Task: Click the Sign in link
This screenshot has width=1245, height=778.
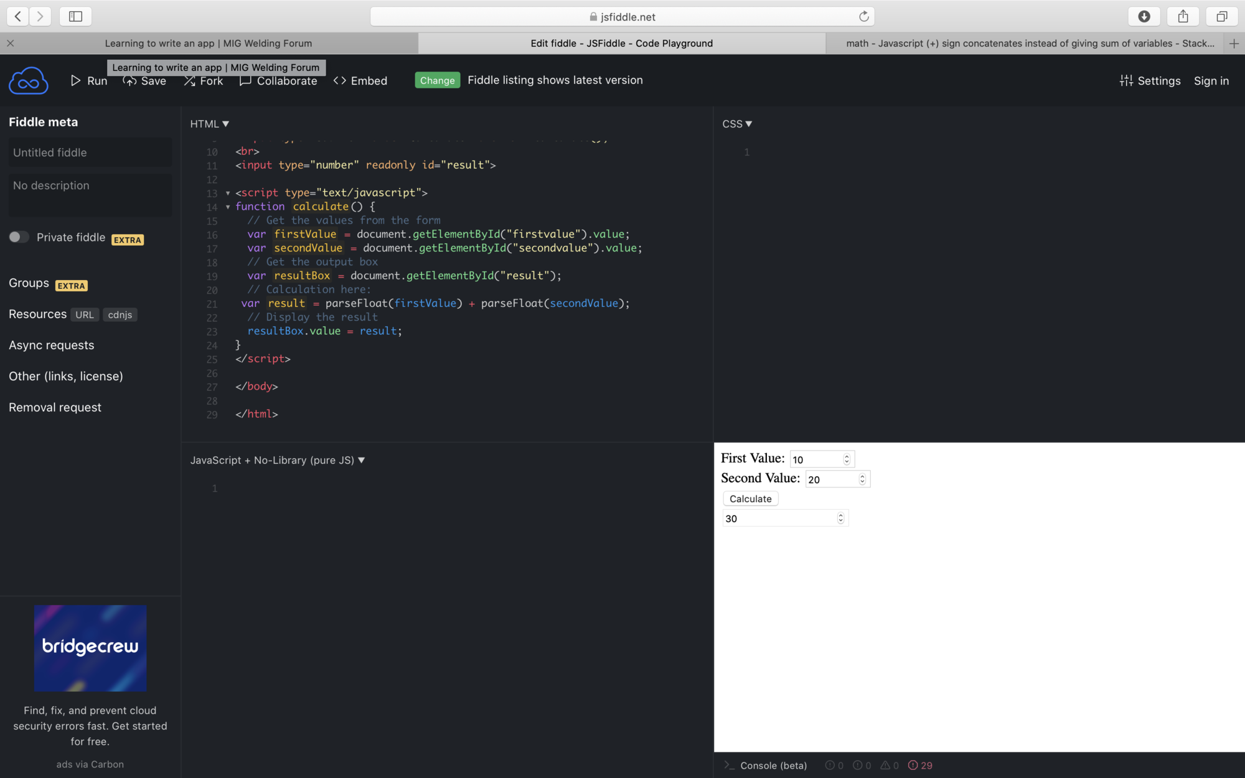Action: click(x=1211, y=81)
